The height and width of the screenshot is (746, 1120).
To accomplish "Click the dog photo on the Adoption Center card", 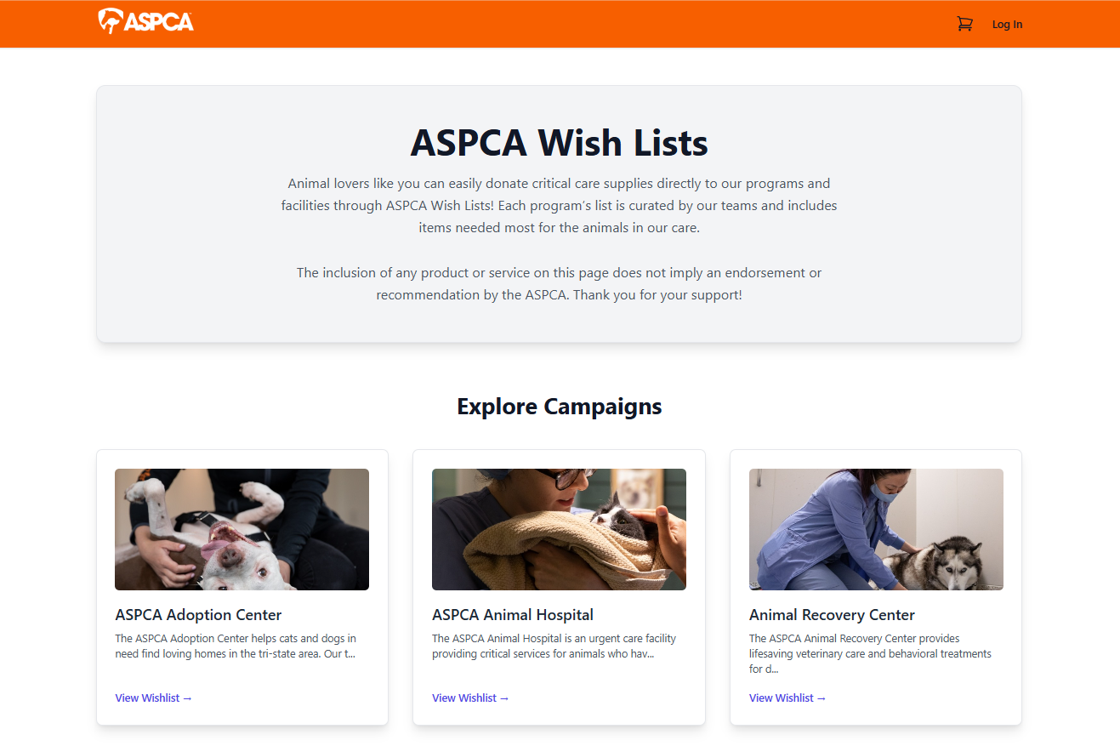I will (x=242, y=528).
